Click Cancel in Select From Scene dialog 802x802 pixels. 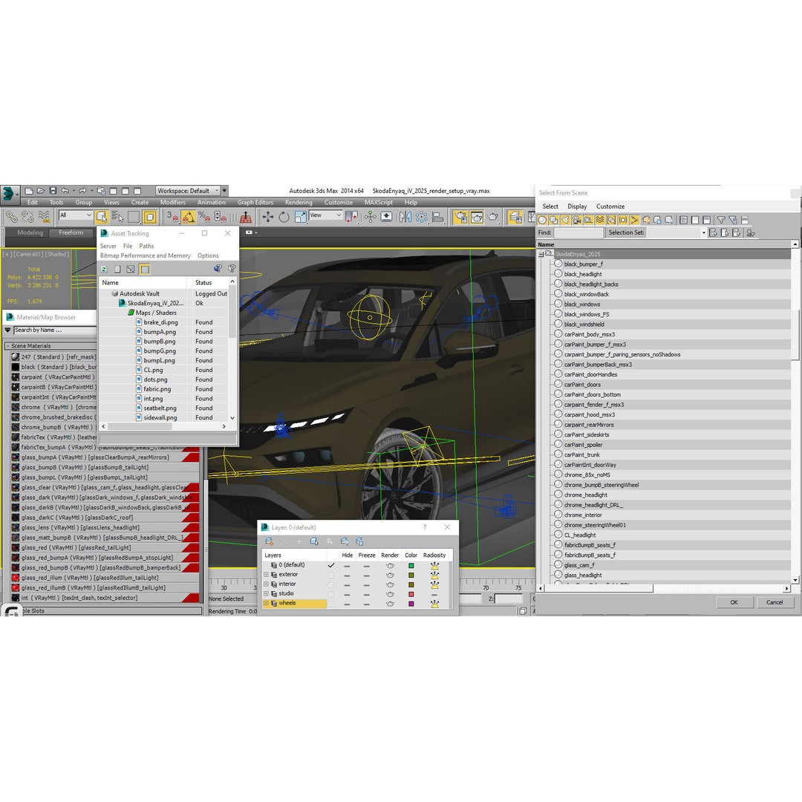(x=775, y=602)
